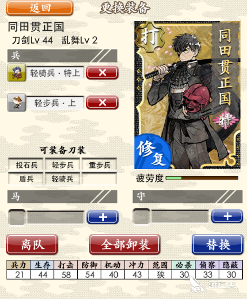Click the light infantry troop icon

[16, 103]
